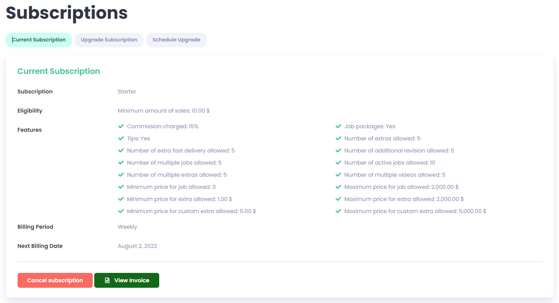Click the Subscriptions page heading
Screen dimensions: 559x303
pyautogui.click(x=67, y=13)
